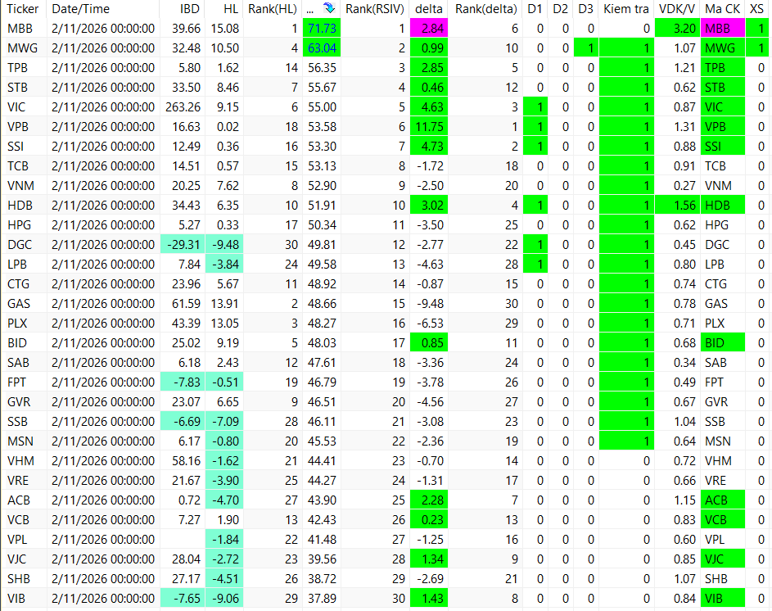Select the 1.34 delta cell for VJC
The image size is (772, 611).
[x=429, y=559]
